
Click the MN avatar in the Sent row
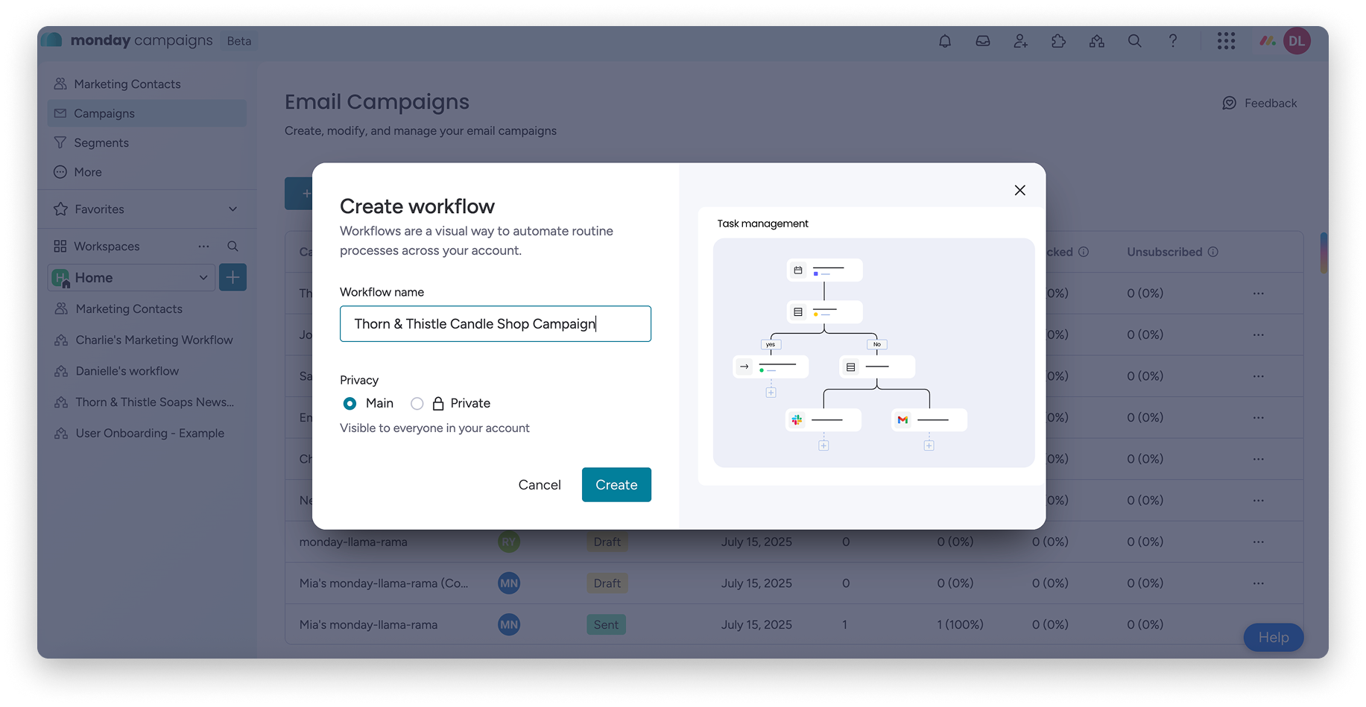click(508, 625)
